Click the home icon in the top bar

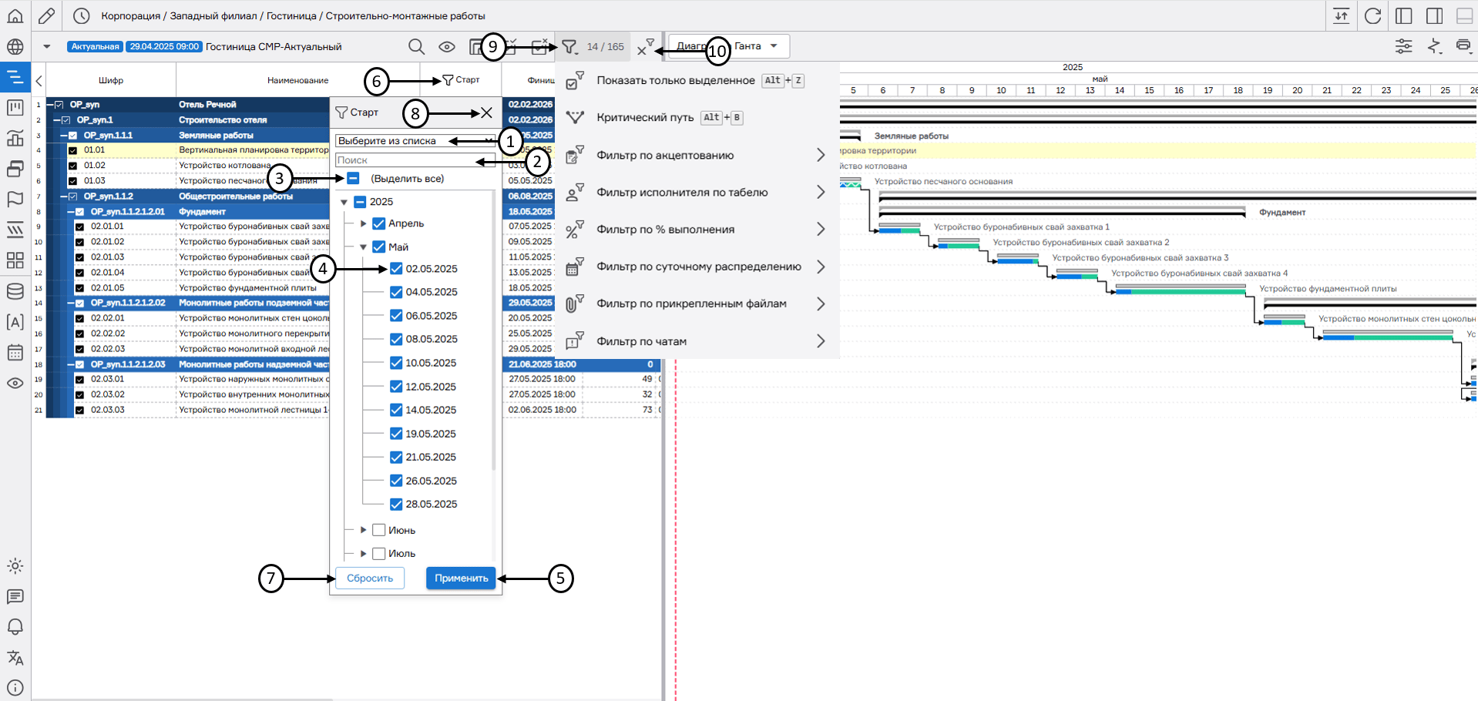pyautogui.click(x=15, y=15)
